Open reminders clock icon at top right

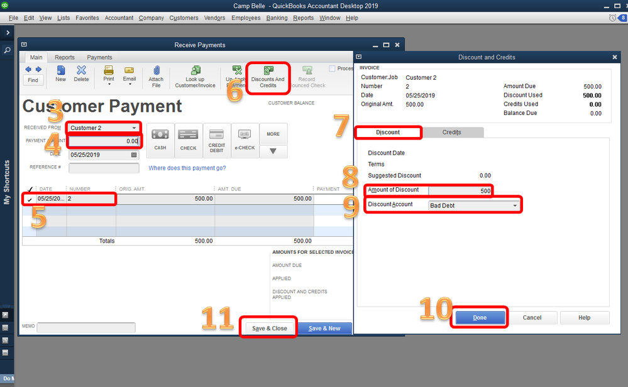612,18
